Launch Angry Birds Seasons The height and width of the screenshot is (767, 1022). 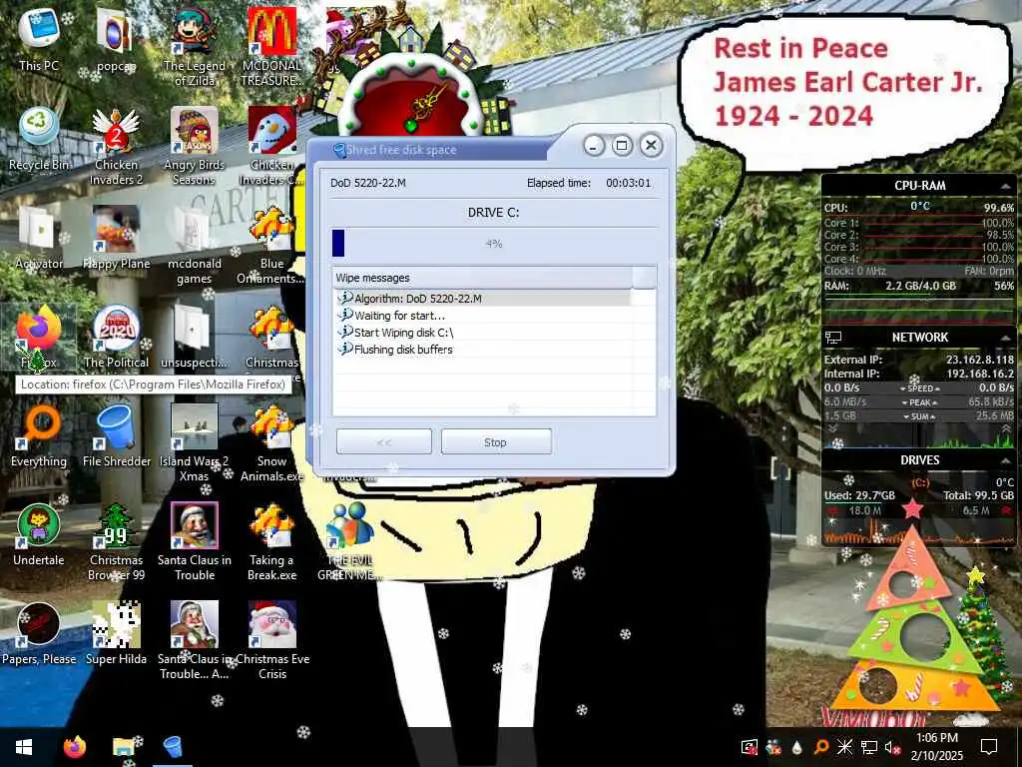click(195, 146)
